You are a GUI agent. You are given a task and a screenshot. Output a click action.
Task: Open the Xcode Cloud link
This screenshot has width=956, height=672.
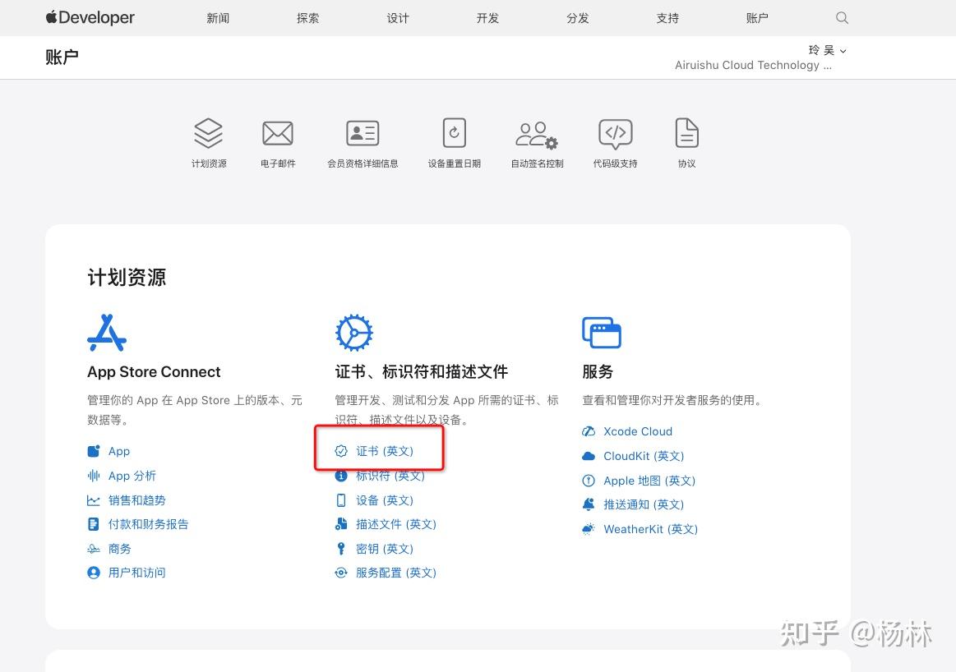638,431
